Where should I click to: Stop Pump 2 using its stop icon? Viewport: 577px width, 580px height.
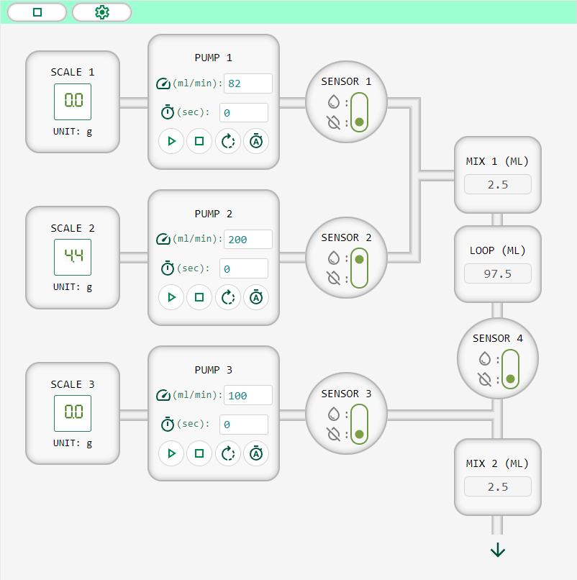tap(199, 297)
